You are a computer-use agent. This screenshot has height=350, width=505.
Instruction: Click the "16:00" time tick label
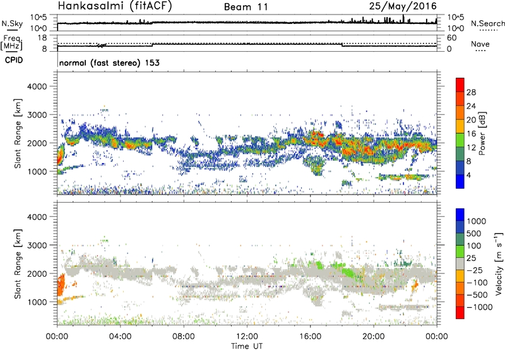click(310, 337)
